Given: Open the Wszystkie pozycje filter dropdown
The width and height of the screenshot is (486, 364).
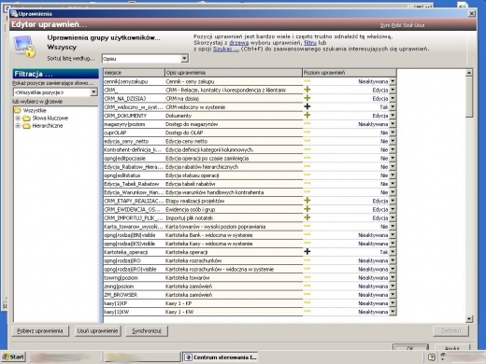Looking at the screenshot, I should pos(93,92).
